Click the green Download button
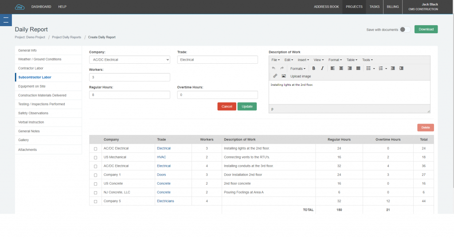The image size is (454, 239). (426, 29)
